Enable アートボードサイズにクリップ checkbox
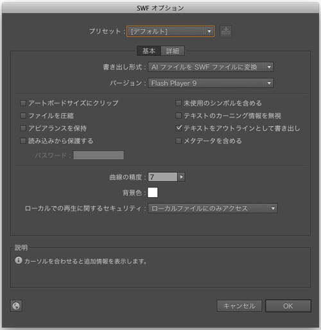 23,103
